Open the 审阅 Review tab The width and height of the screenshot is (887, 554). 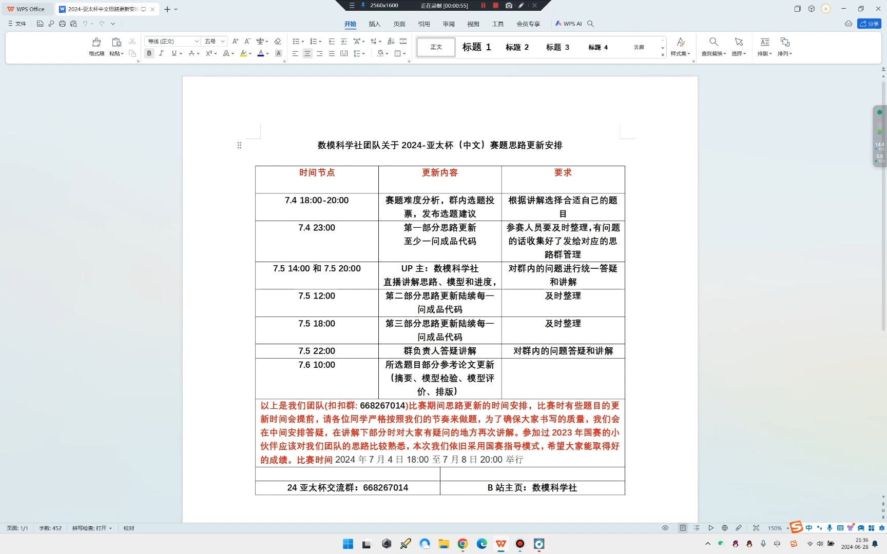pyautogui.click(x=449, y=24)
